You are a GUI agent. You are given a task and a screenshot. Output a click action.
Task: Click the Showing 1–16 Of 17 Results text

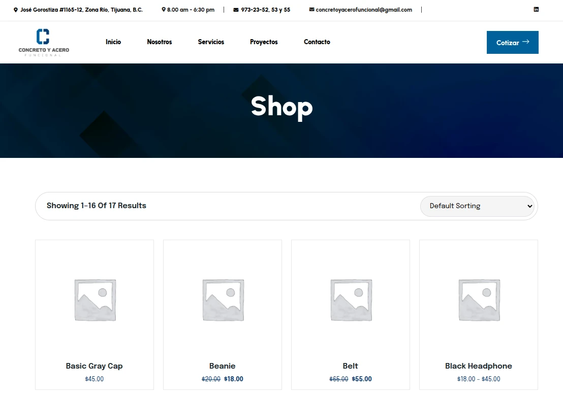coord(96,206)
